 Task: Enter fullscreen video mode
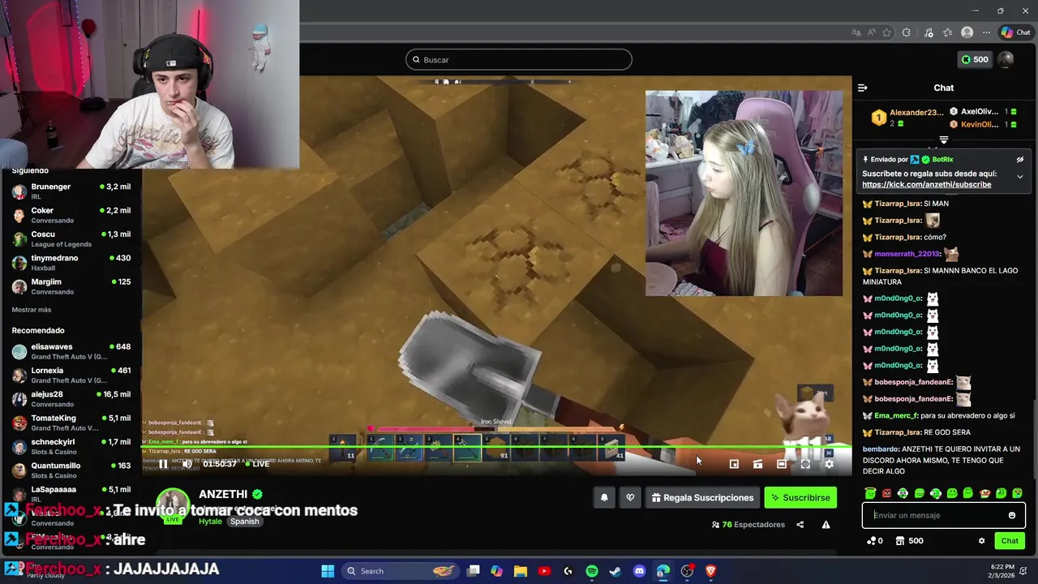(805, 464)
